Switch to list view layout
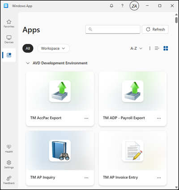The image size is (179, 190). (x=157, y=48)
